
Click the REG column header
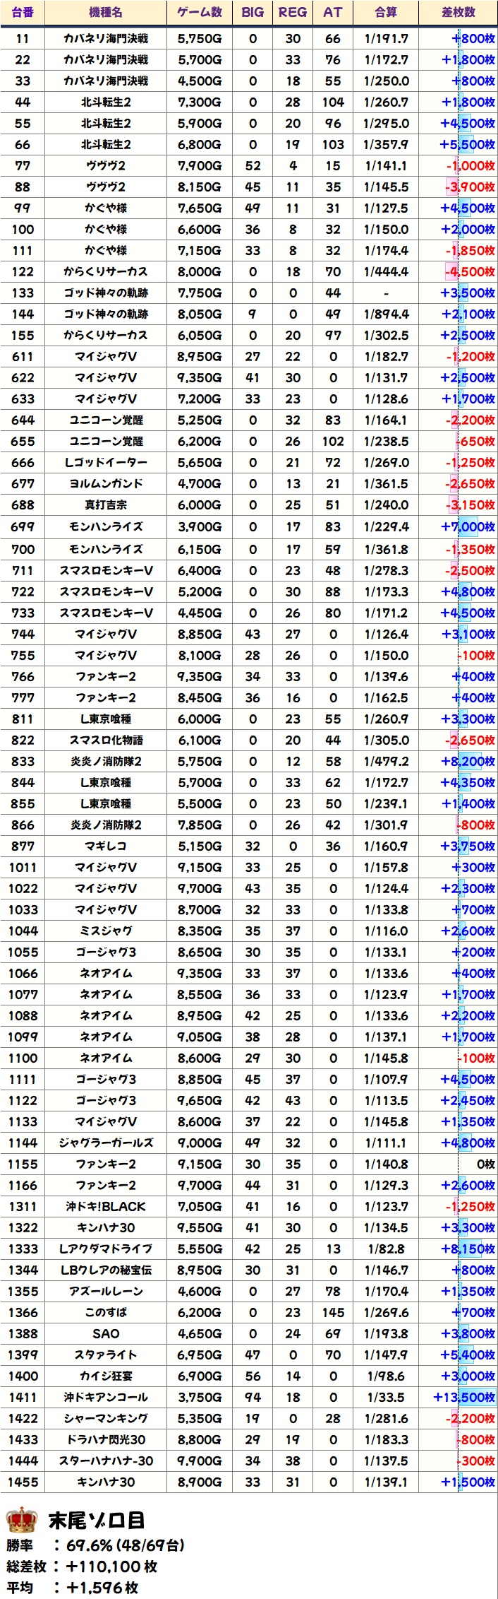coord(293,12)
